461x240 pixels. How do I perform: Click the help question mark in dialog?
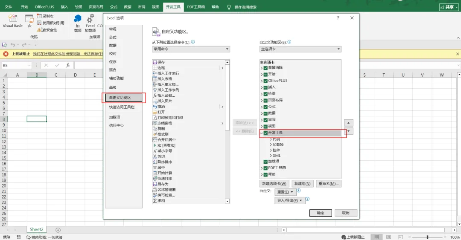(x=338, y=18)
